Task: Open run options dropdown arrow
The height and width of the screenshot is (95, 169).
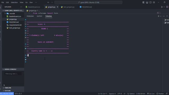Action: pyautogui.click(x=164, y=7)
